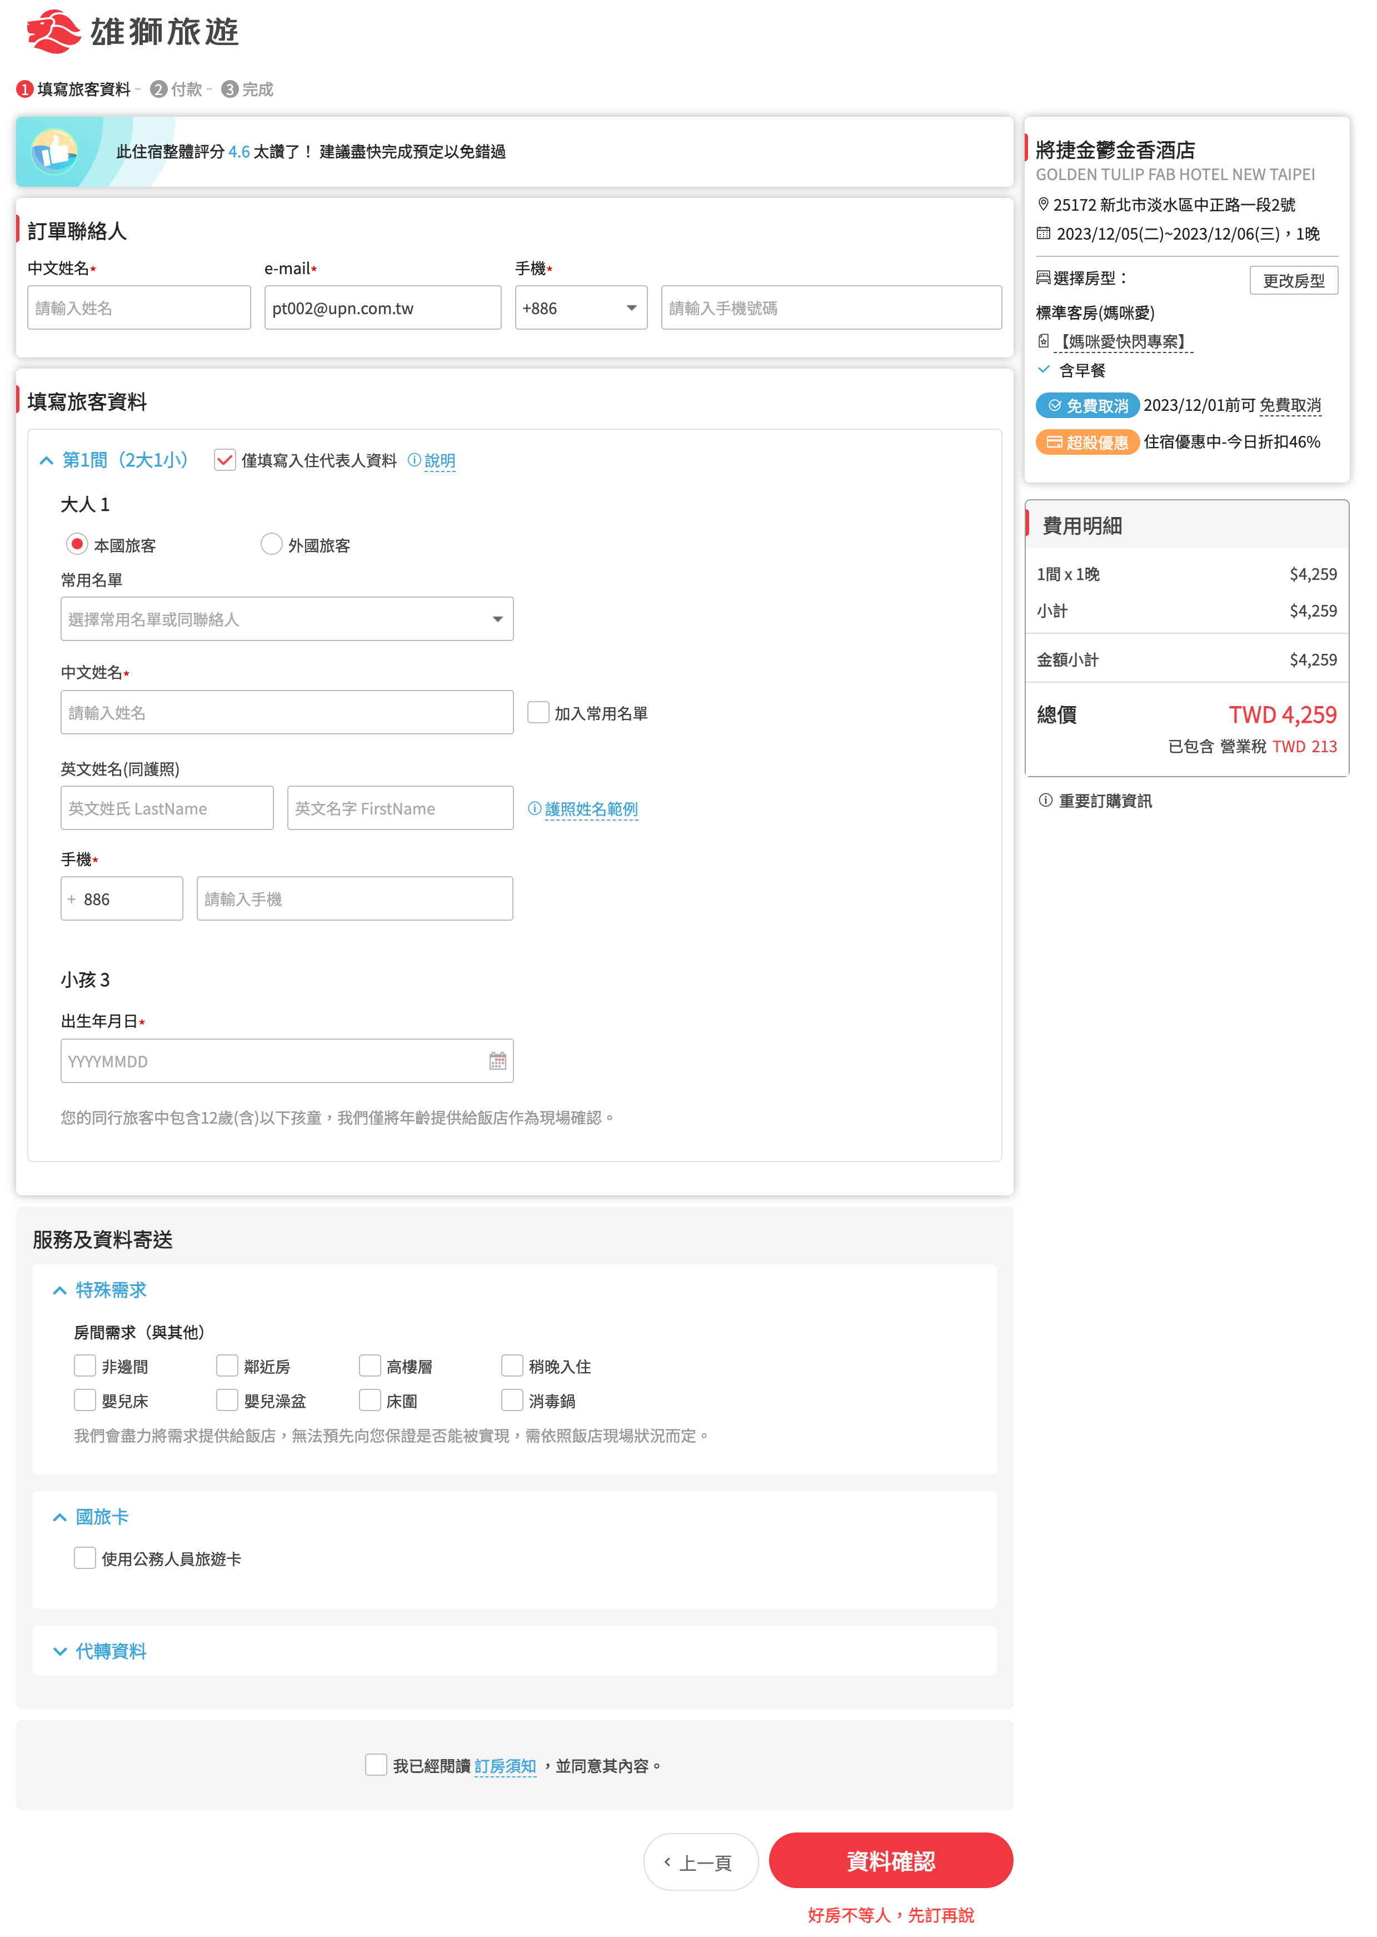The width and height of the screenshot is (1377, 1937).
Task: Select the 外國旅客 option
Action: click(x=271, y=544)
